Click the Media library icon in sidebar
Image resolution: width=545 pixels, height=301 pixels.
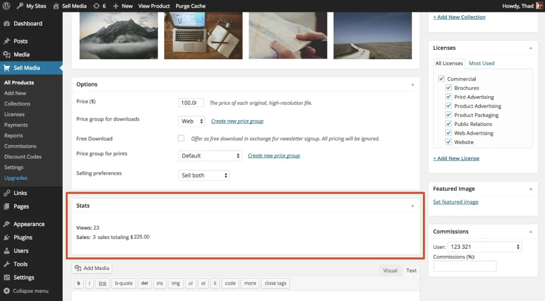pyautogui.click(x=7, y=54)
